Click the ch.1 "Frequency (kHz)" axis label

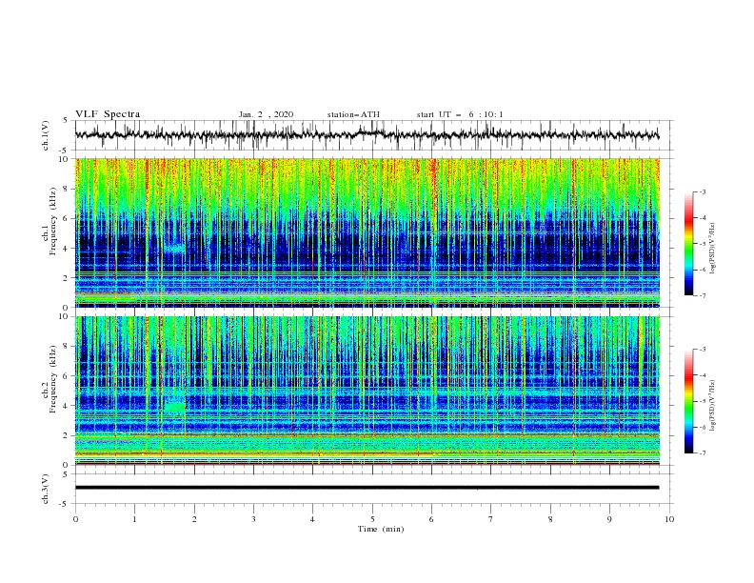[53, 222]
